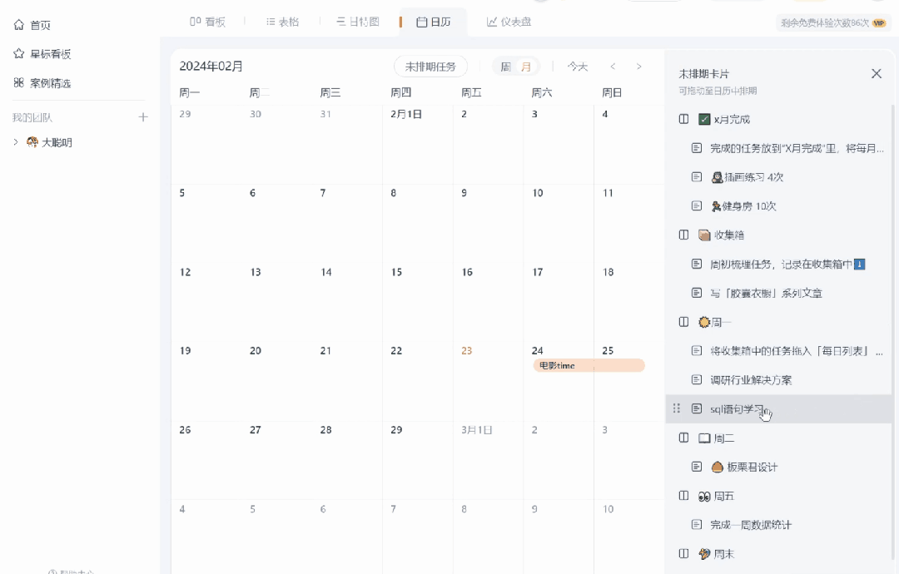The image size is (899, 574).
Task: Open 星标看板 via its star icon
Action: coord(18,54)
